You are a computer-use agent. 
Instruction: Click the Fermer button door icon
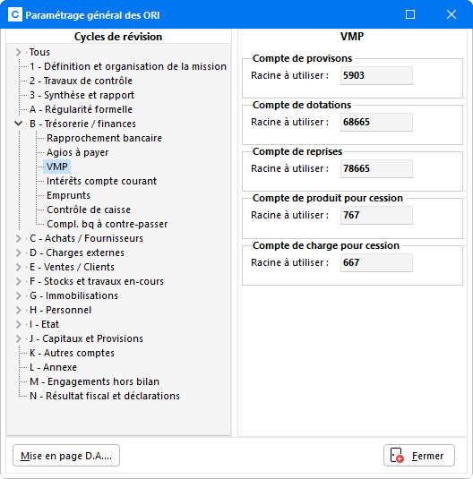[397, 455]
